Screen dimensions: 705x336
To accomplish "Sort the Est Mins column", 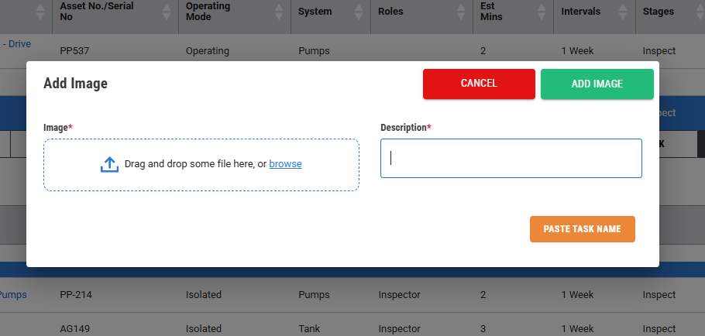I will click(x=540, y=12).
